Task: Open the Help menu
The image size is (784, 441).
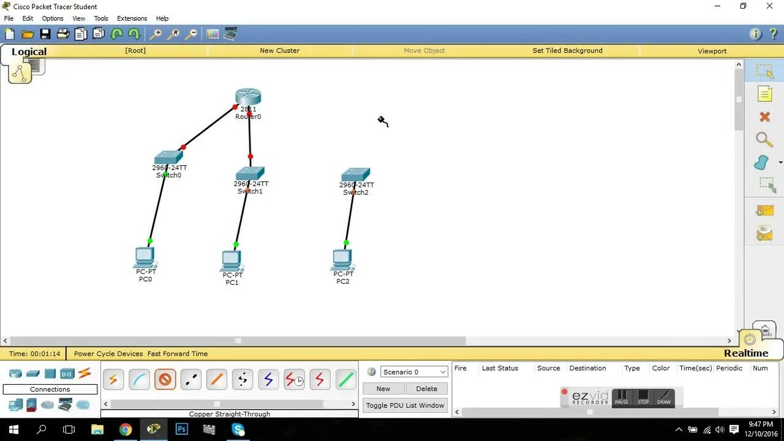Action: tap(162, 18)
